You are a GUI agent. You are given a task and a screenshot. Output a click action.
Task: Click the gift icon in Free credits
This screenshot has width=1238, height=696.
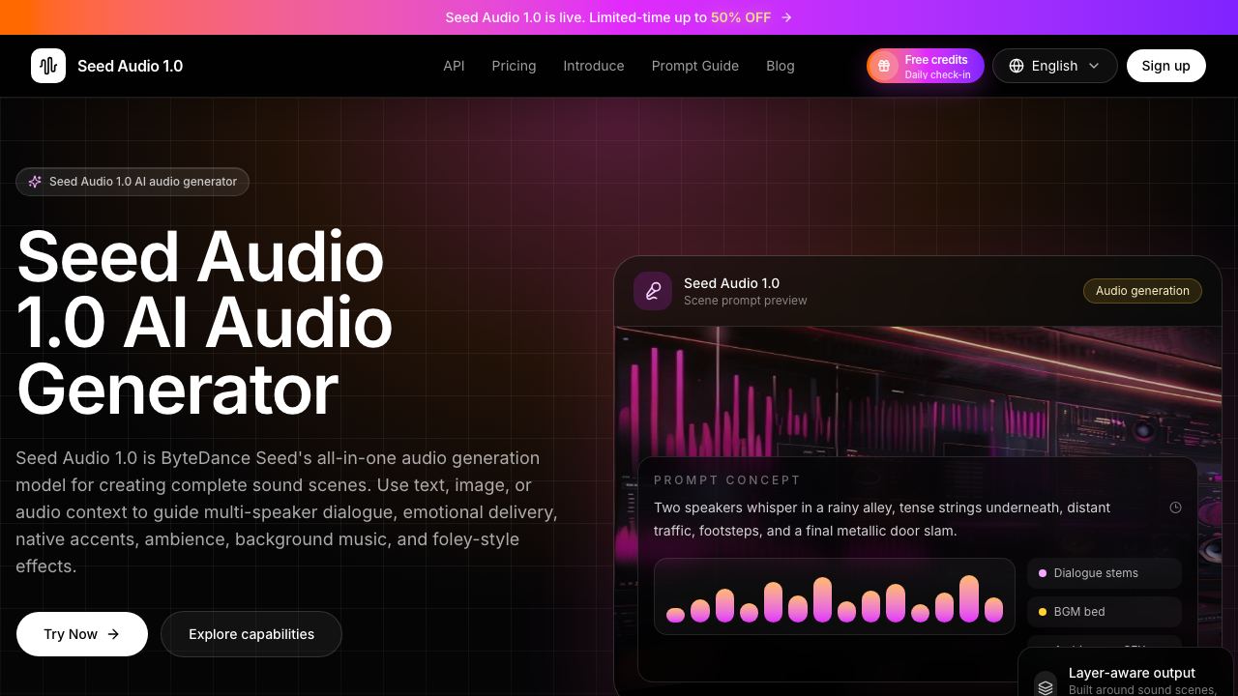tap(883, 66)
